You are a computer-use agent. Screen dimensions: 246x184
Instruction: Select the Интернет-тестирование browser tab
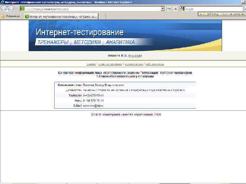point(61,16)
